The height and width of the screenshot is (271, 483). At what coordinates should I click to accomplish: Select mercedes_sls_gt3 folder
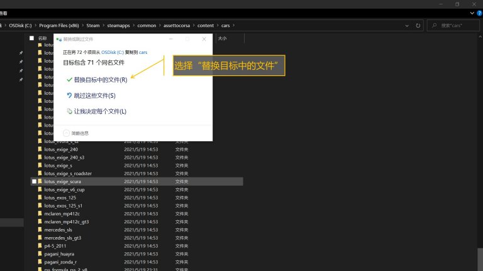coord(63,238)
